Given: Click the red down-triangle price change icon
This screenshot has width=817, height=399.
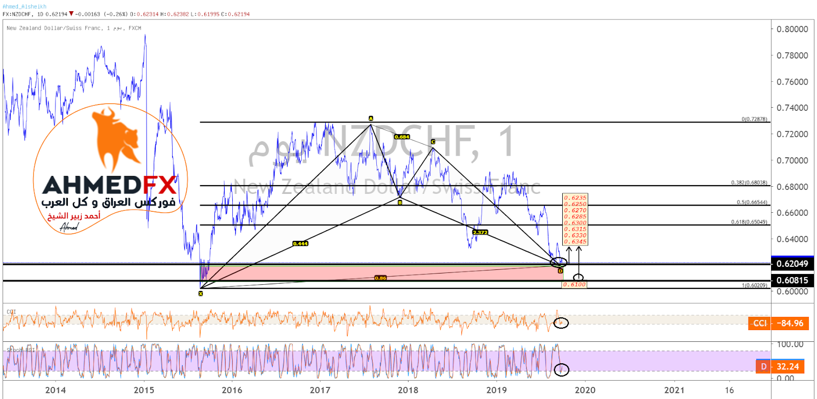Looking at the screenshot, I should [x=71, y=14].
